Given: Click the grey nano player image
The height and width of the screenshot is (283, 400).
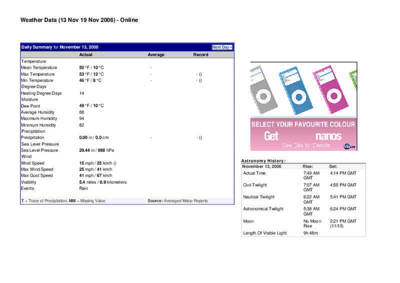Looking at the screenshot, I should tap(263, 90).
